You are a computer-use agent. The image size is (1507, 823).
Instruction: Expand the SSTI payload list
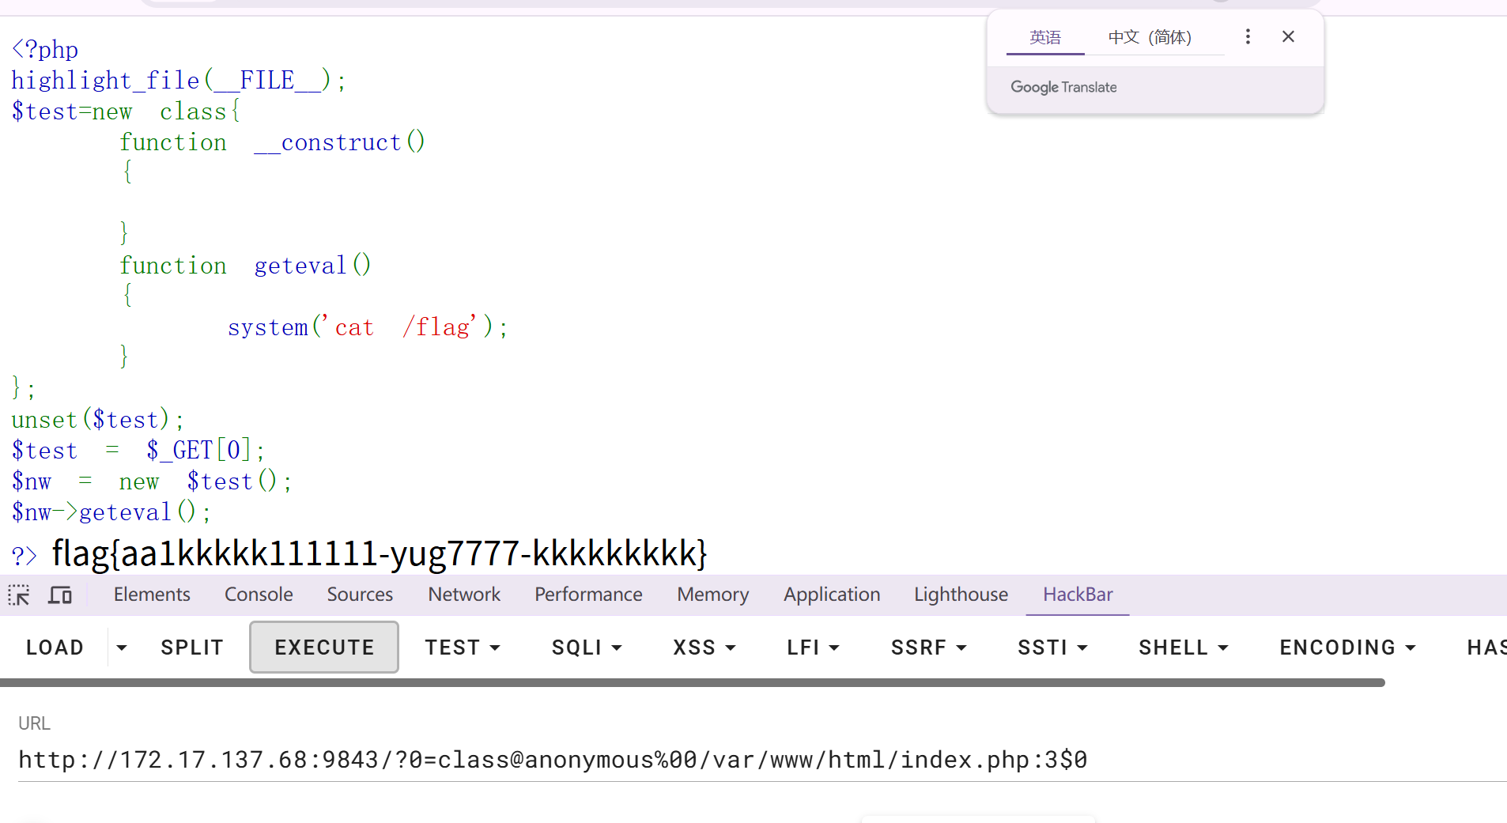[1052, 647]
